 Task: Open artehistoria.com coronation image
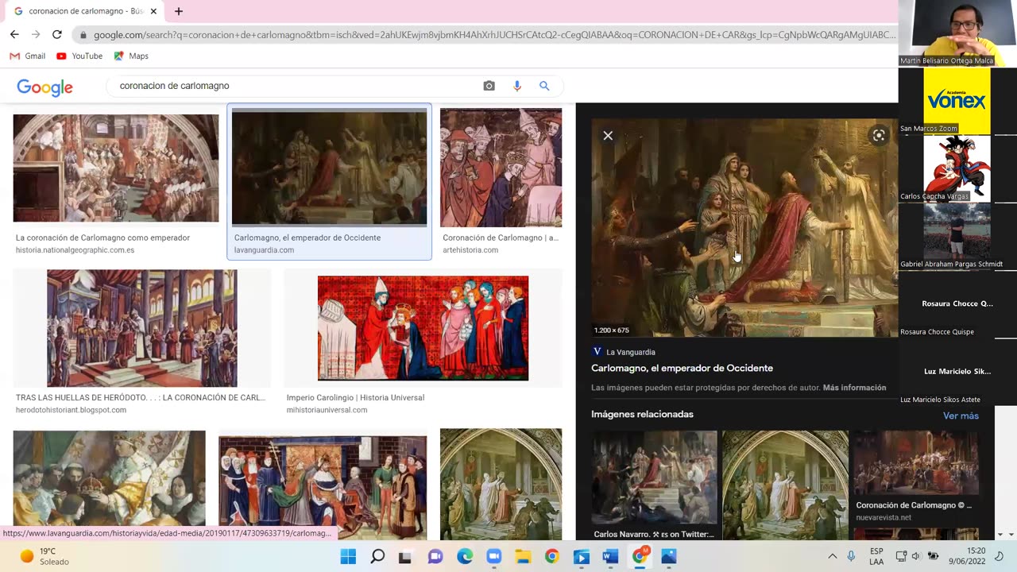click(501, 168)
